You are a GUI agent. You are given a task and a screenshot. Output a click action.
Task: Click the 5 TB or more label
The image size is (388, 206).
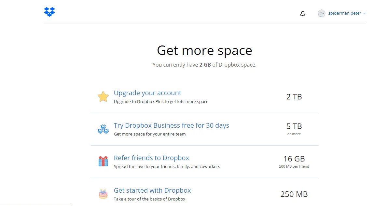pos(294,129)
